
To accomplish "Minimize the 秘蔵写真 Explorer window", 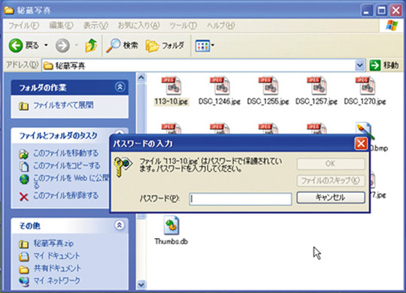I will pyautogui.click(x=366, y=11).
